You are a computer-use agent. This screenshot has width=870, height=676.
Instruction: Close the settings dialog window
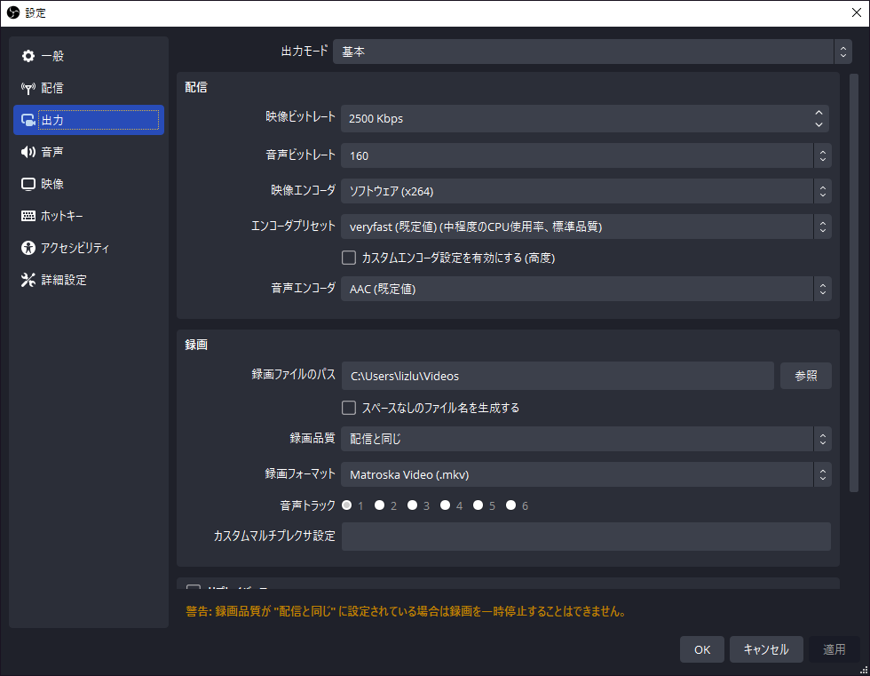pyautogui.click(x=856, y=12)
